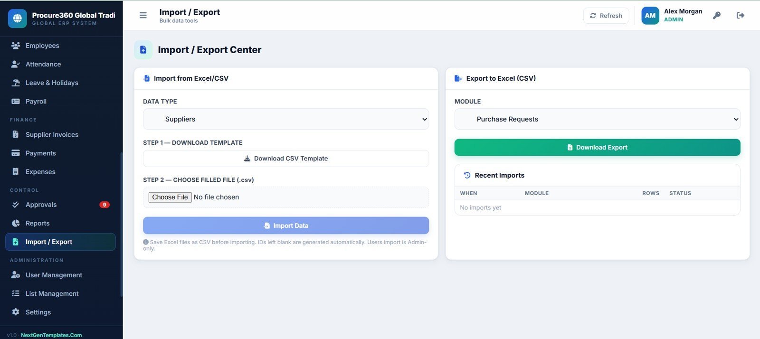Navigate to Payroll

coord(60,101)
